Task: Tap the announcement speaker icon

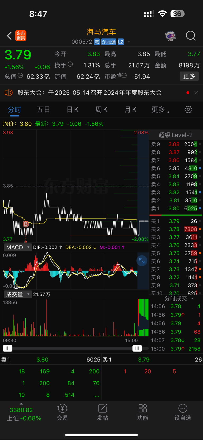Action: [9, 93]
